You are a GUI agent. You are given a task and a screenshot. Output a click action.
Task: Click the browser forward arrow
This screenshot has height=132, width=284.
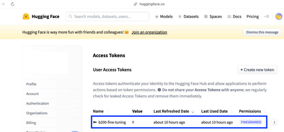click(3, 4)
